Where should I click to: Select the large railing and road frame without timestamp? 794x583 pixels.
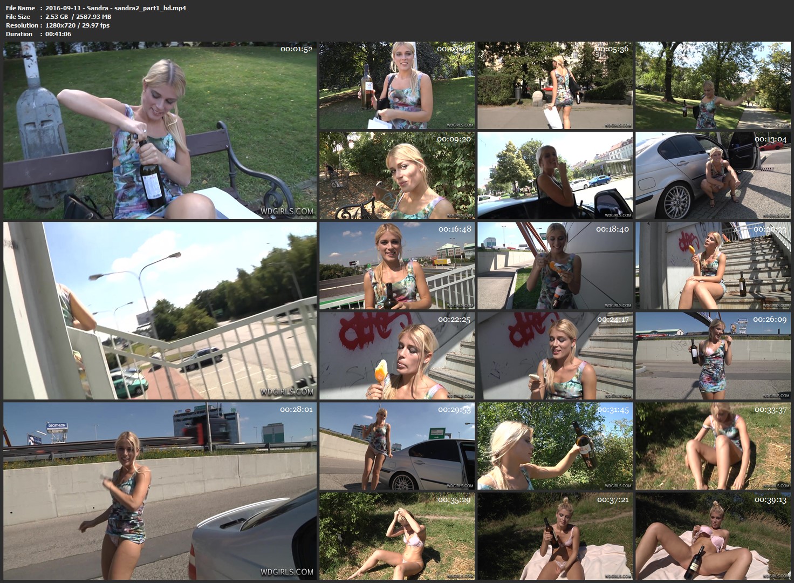tap(160, 310)
